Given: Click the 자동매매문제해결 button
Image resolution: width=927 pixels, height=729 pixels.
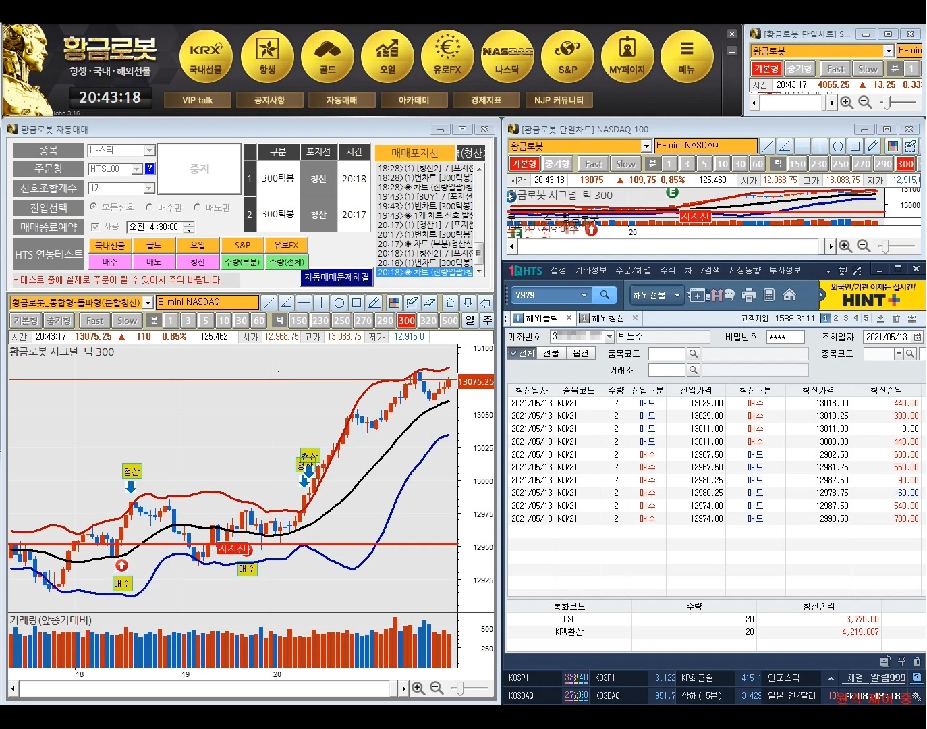Looking at the screenshot, I should [337, 277].
